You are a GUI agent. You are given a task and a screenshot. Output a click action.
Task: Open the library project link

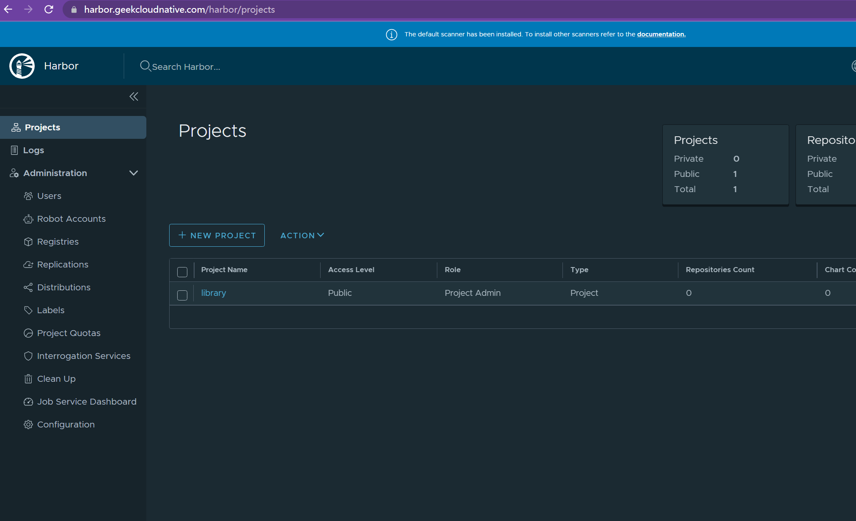tap(214, 293)
